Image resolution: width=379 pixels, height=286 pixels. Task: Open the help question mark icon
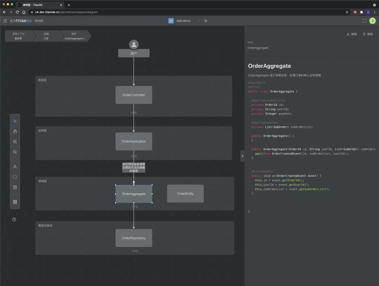tap(14, 219)
